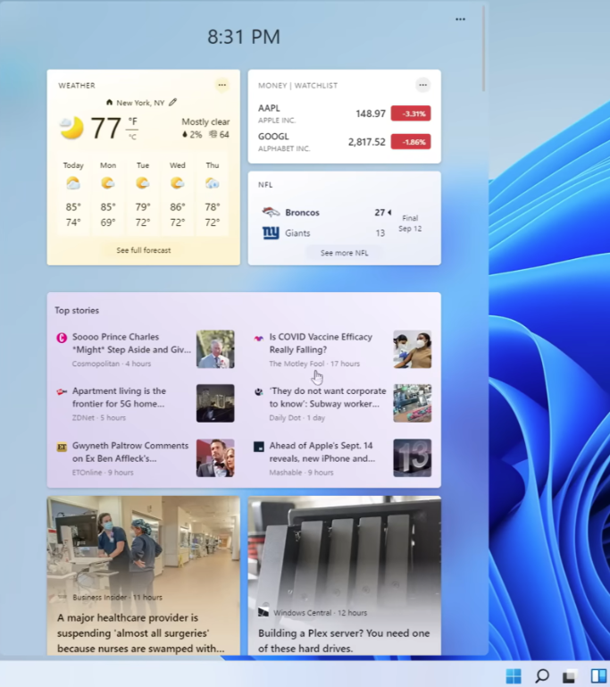Open Business Insider healthcare provider story card

coord(144,575)
